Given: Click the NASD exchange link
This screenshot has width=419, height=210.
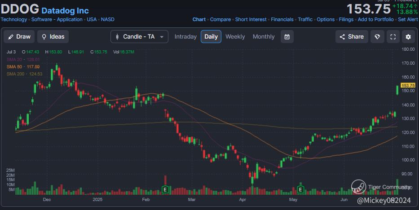Looking at the screenshot, I should point(107,19).
